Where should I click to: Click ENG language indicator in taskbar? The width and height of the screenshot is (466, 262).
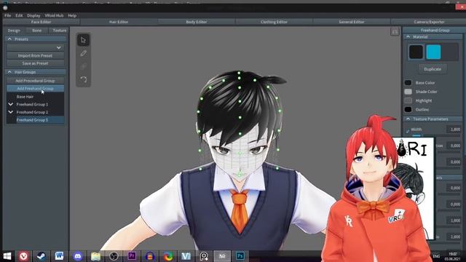[436, 256]
